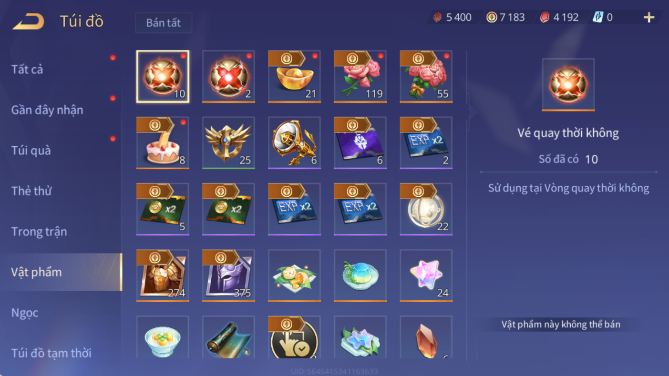Select the gold ingot item with 21
The height and width of the screenshot is (376, 669).
[x=294, y=77]
